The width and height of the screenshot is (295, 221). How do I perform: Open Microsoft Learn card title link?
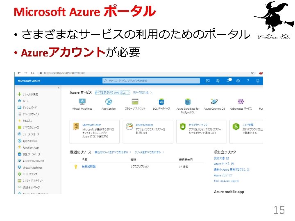coord(92,125)
